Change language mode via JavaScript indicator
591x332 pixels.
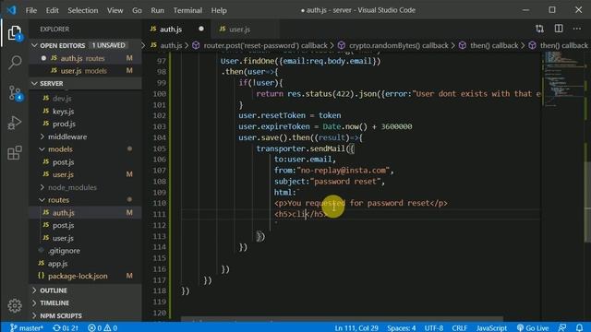coord(491,328)
